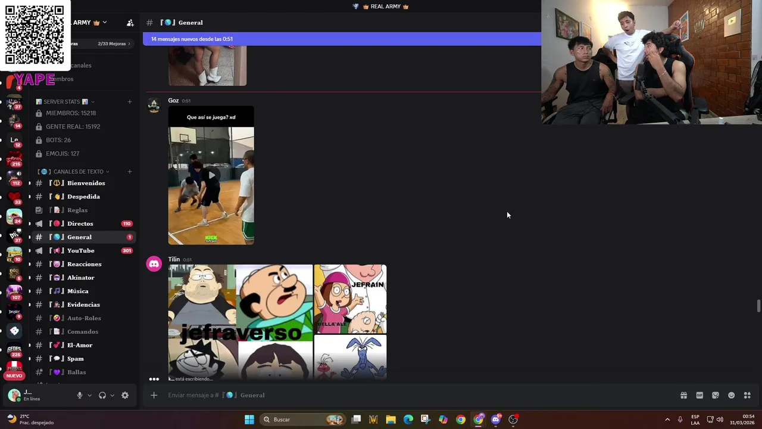Deafen audio with the headphones button
The height and width of the screenshot is (429, 762).
pyautogui.click(x=102, y=395)
